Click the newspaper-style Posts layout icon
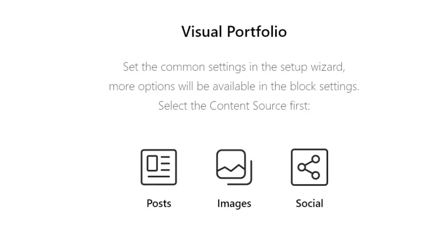Image resolution: width=437 pixels, height=232 pixels. (x=159, y=167)
